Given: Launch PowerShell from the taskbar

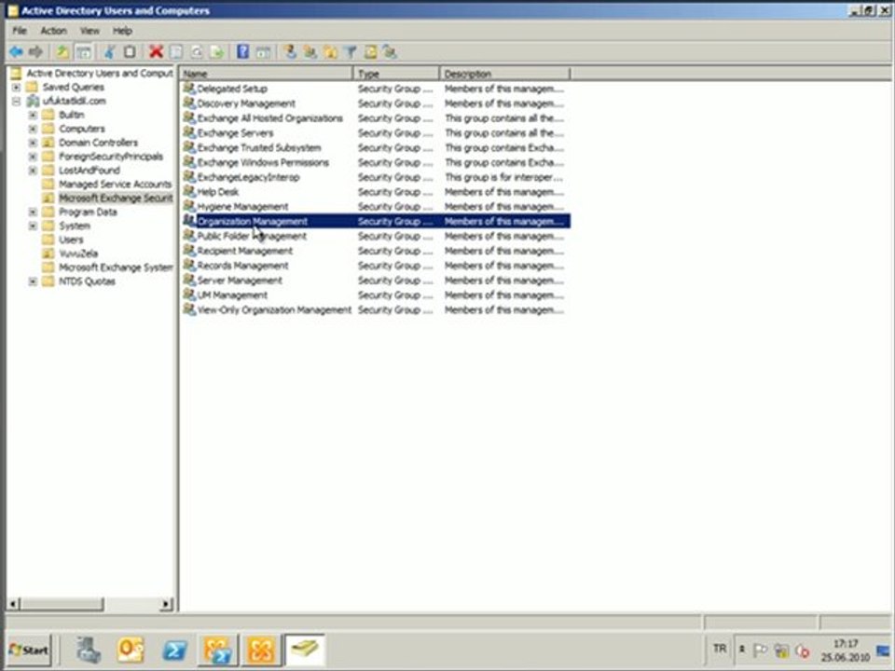Looking at the screenshot, I should pyautogui.click(x=174, y=650).
